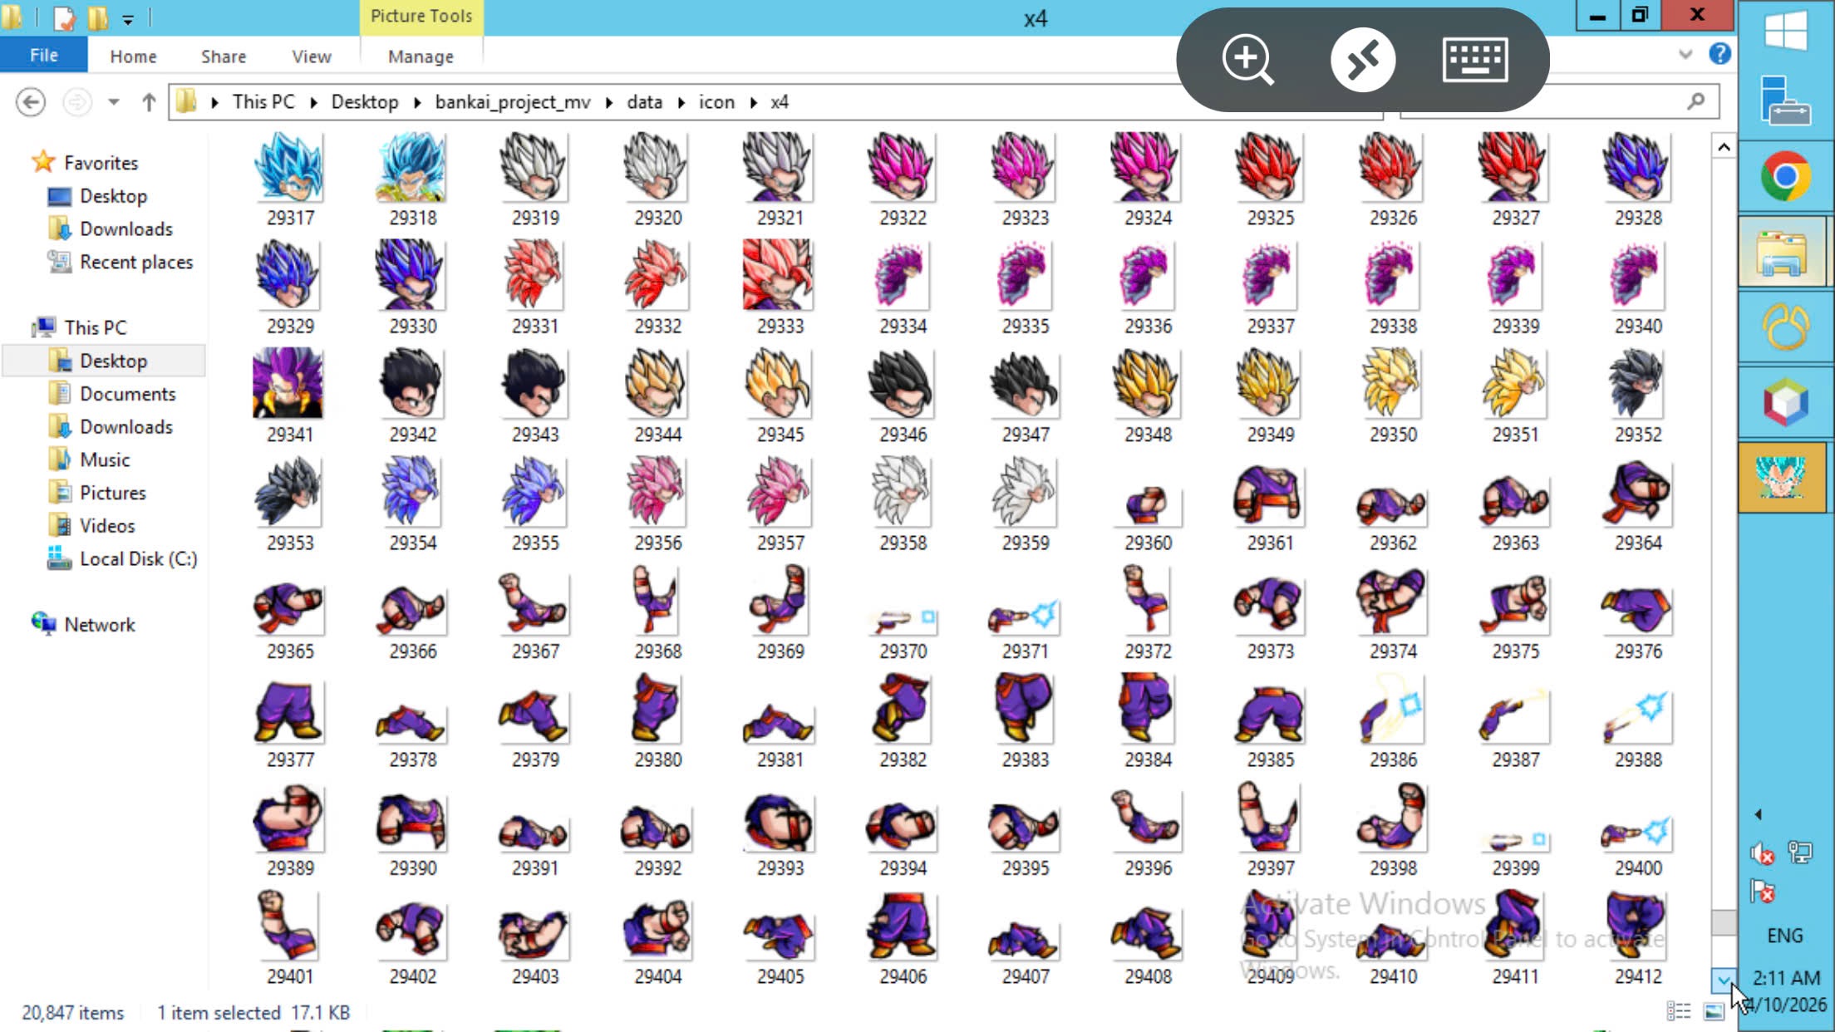Screen dimensions: 1835x1032
Task: Open Music folder in navigation pane
Action: click(x=105, y=459)
